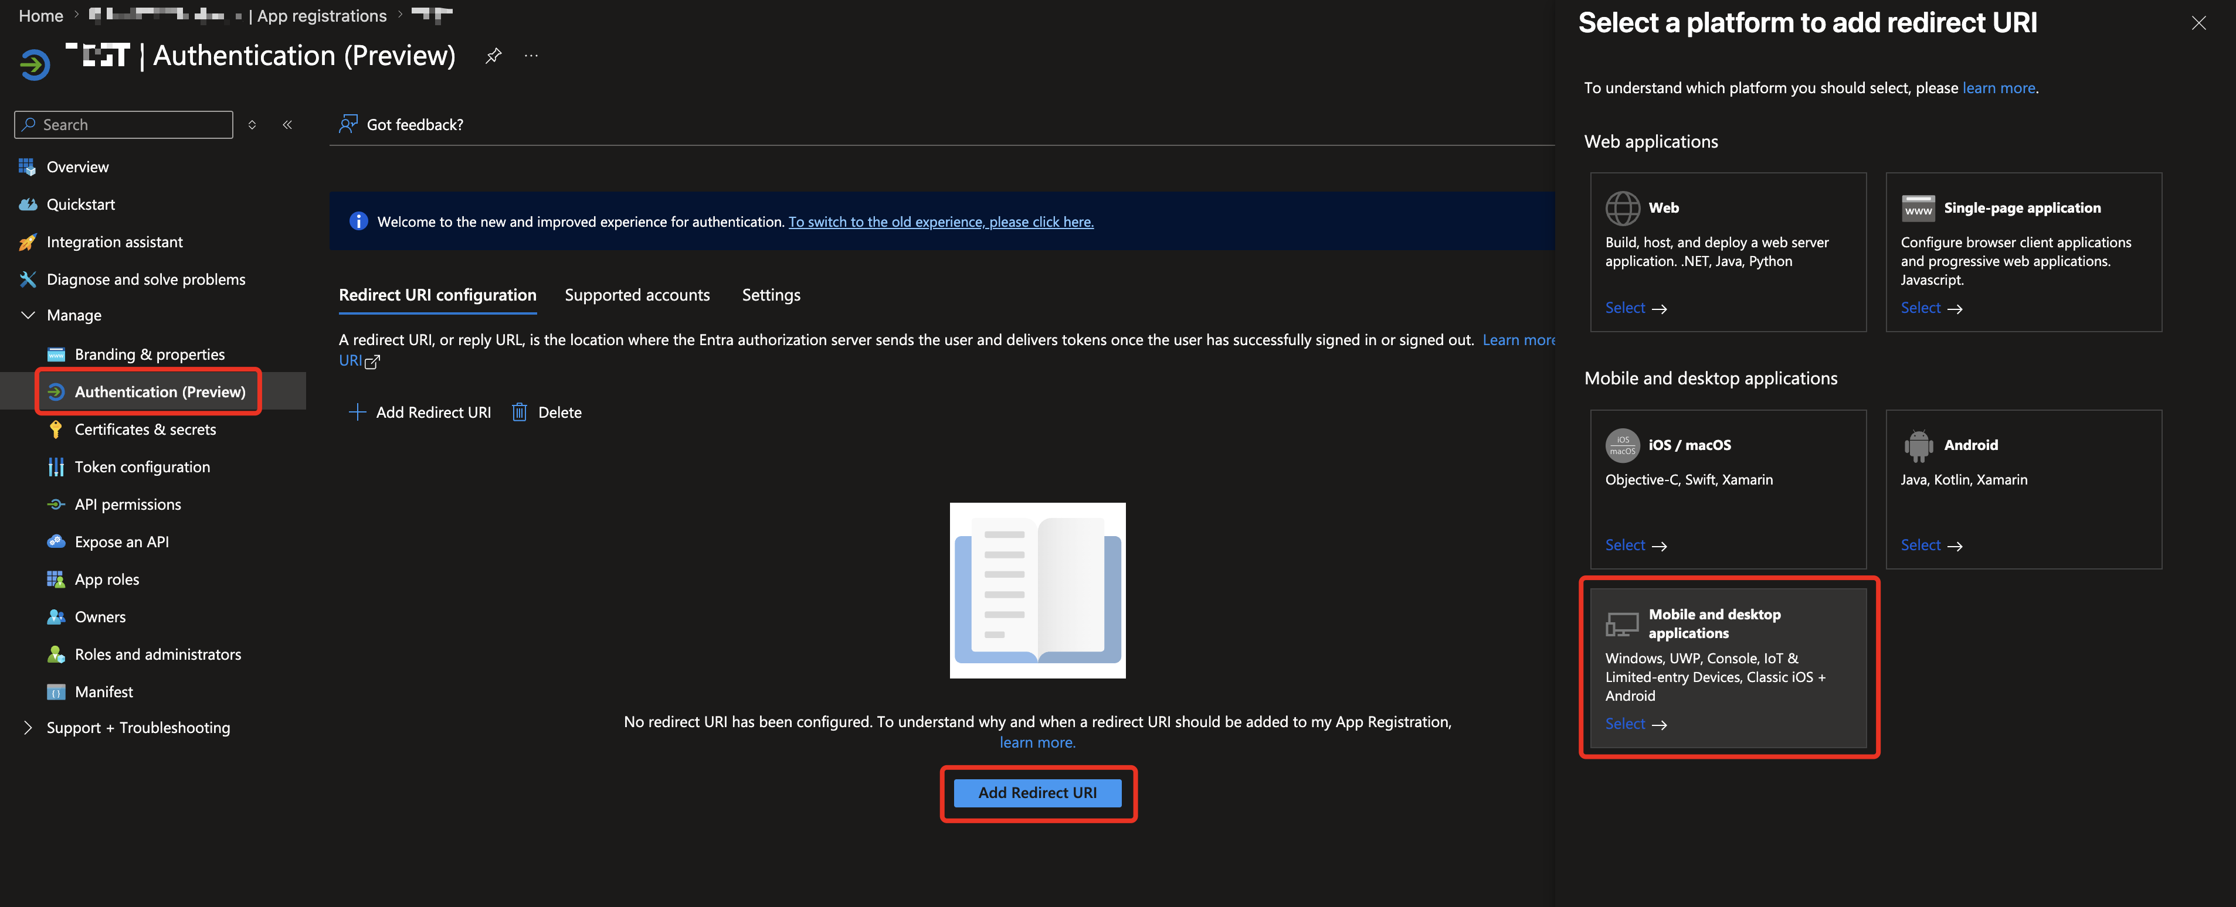Click the Certificates & secrets key icon

click(x=56, y=429)
